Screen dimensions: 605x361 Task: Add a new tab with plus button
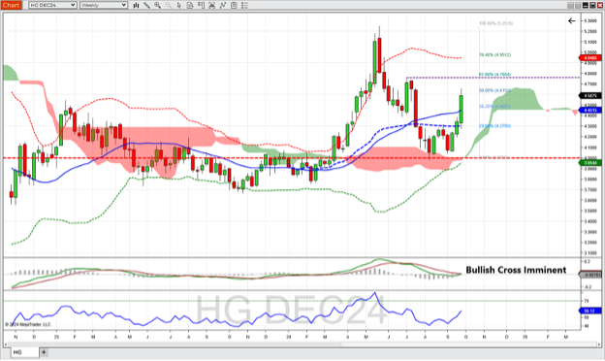click(x=44, y=352)
